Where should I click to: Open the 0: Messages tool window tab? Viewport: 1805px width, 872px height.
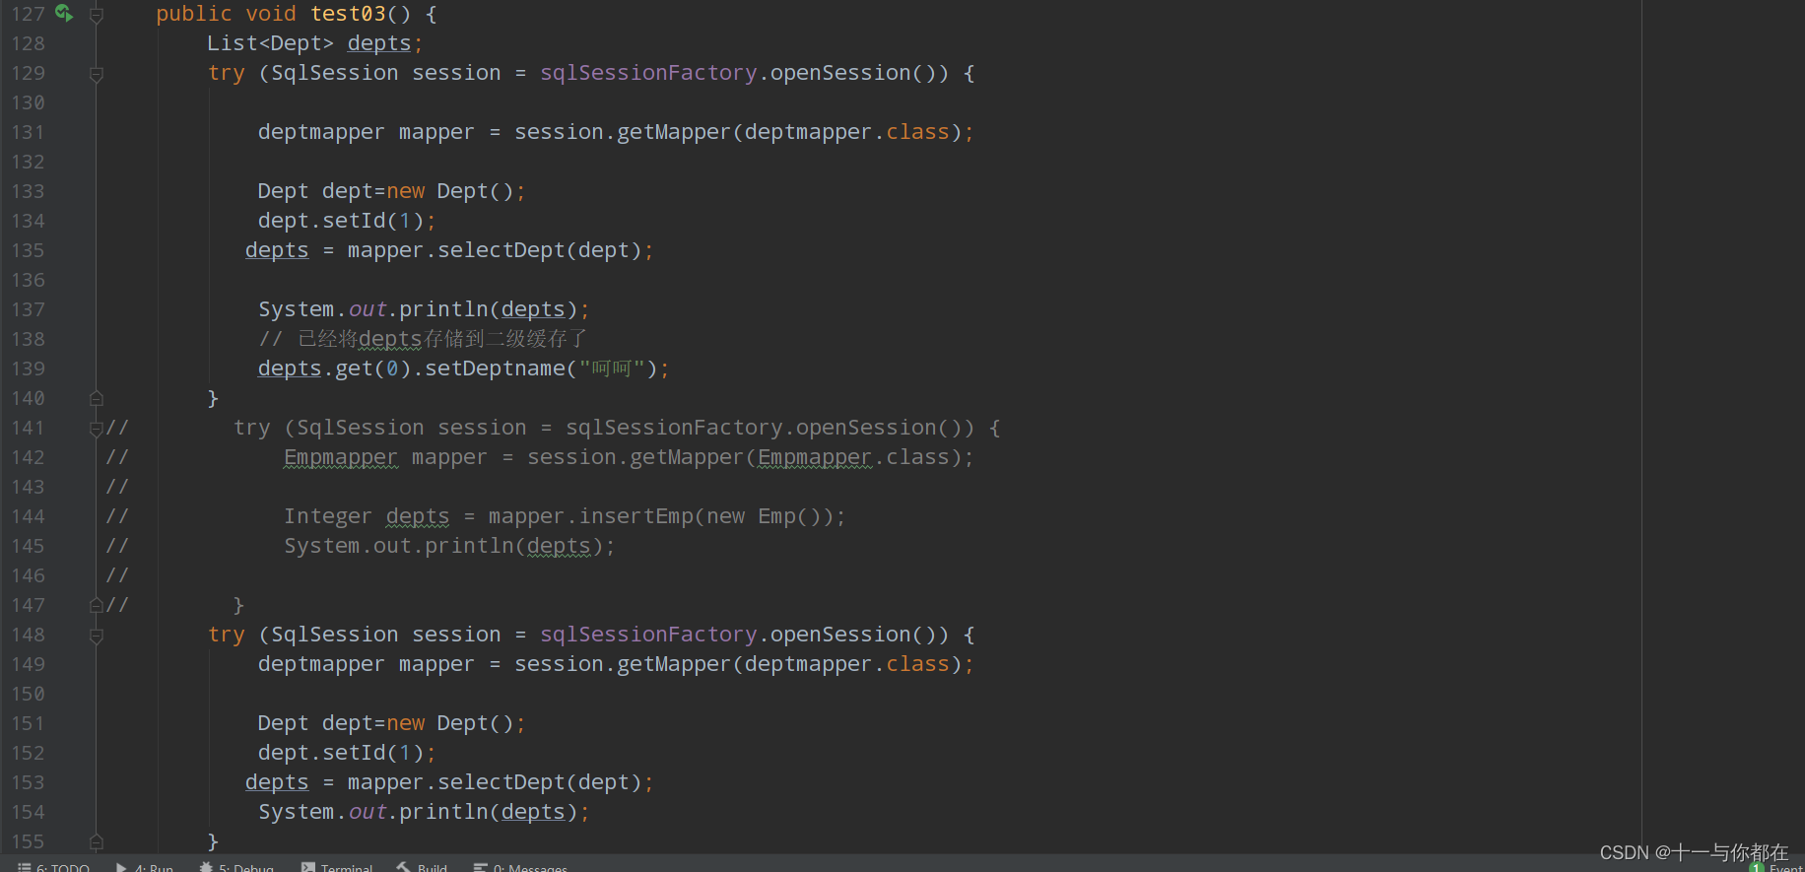point(520,867)
